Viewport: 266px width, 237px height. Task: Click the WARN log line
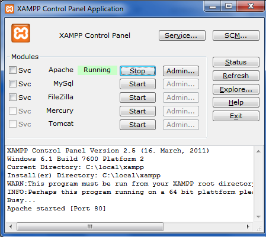[130, 184]
